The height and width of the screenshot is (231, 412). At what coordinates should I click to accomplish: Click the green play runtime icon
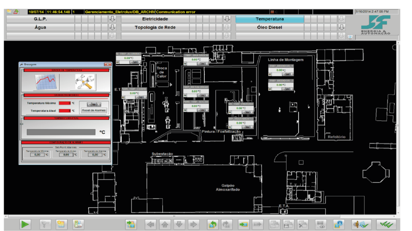point(25,224)
